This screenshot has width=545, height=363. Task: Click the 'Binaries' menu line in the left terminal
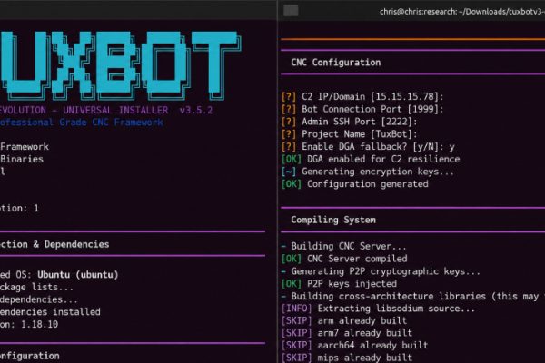[x=22, y=159]
